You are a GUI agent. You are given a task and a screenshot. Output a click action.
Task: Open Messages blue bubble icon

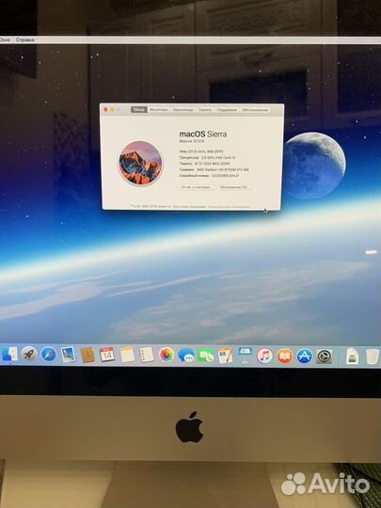(x=186, y=355)
